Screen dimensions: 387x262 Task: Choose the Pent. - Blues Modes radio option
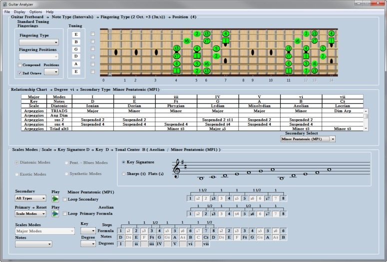66,163
